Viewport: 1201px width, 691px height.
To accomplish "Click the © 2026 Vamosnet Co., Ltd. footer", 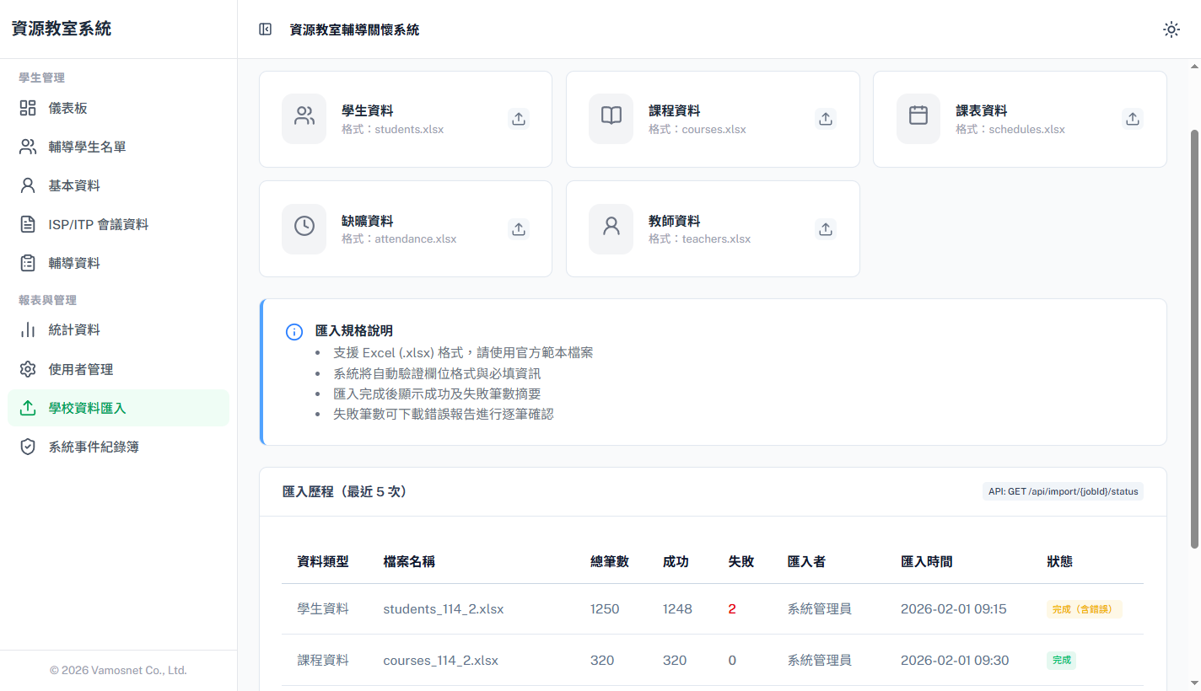I will pos(118,671).
